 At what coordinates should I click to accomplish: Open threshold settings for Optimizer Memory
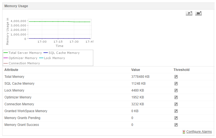click(176, 97)
